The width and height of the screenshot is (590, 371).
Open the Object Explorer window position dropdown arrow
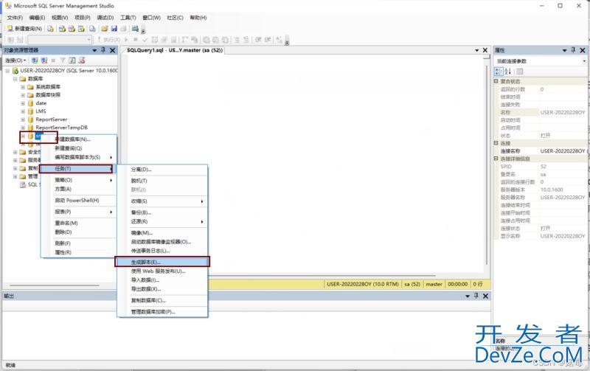[94, 50]
